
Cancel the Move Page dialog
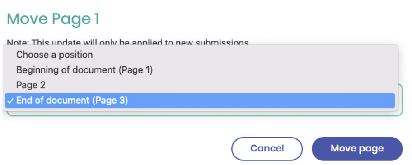coord(267,149)
